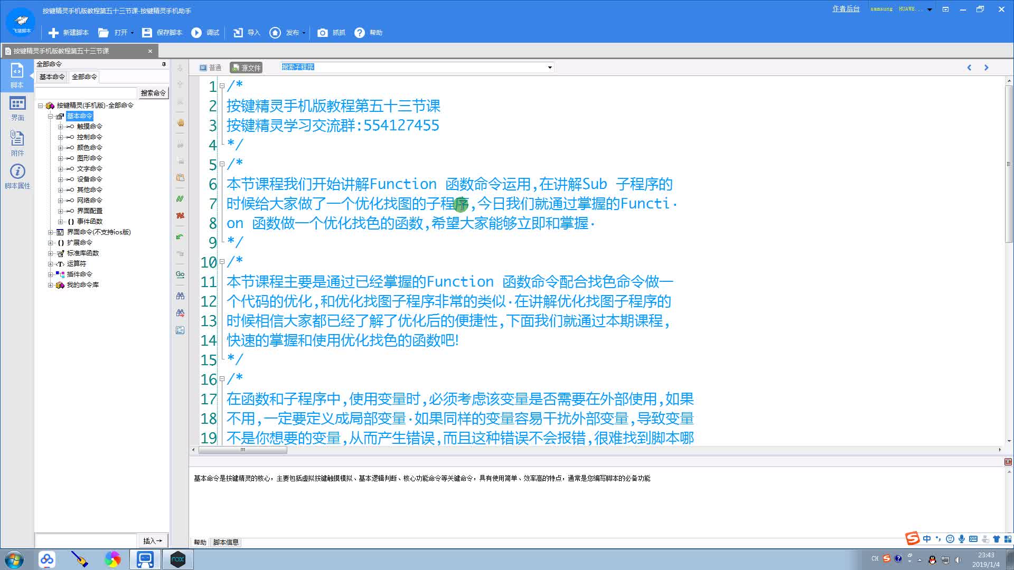Open the device selector dropdown samsung HUAWE

(929, 9)
